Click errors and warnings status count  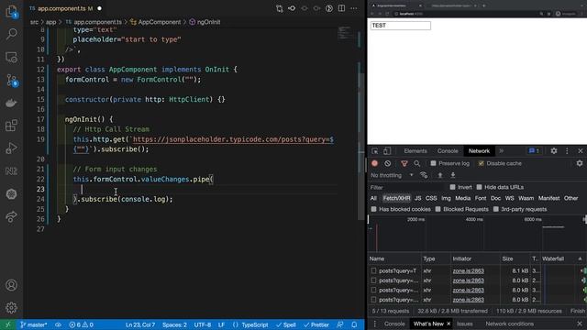tap(81, 324)
